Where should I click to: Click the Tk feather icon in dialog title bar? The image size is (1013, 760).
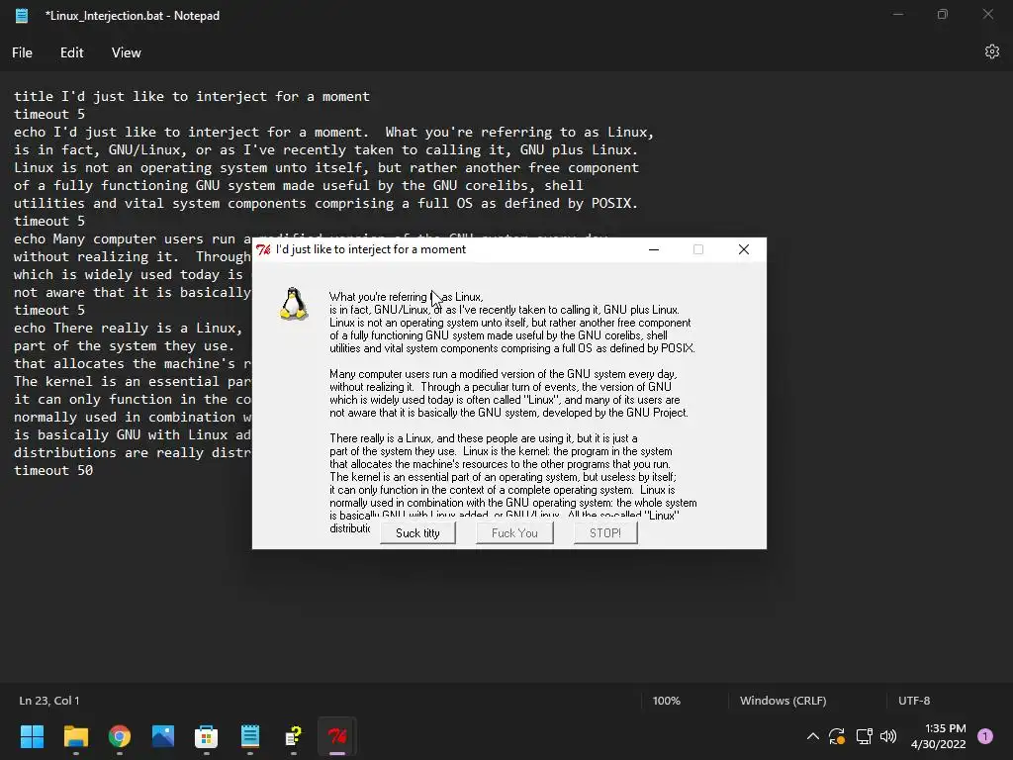point(263,249)
